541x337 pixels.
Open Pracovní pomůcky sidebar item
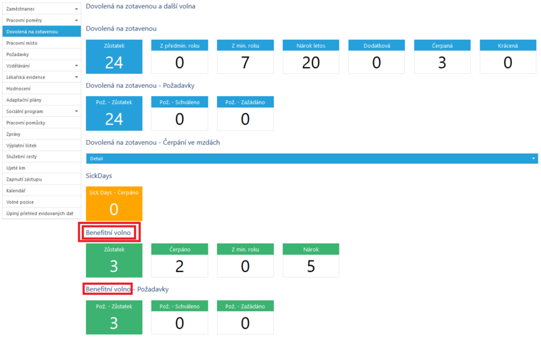[x=41, y=122]
